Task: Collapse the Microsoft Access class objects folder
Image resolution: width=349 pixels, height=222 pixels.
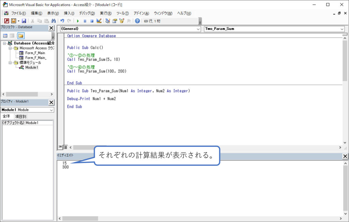Action: pos(10,48)
